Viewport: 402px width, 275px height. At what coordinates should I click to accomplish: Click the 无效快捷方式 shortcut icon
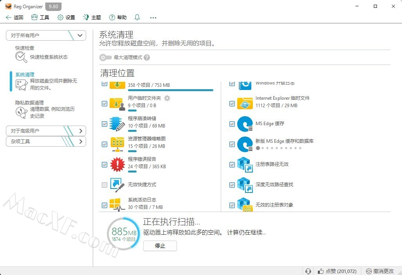click(x=117, y=185)
